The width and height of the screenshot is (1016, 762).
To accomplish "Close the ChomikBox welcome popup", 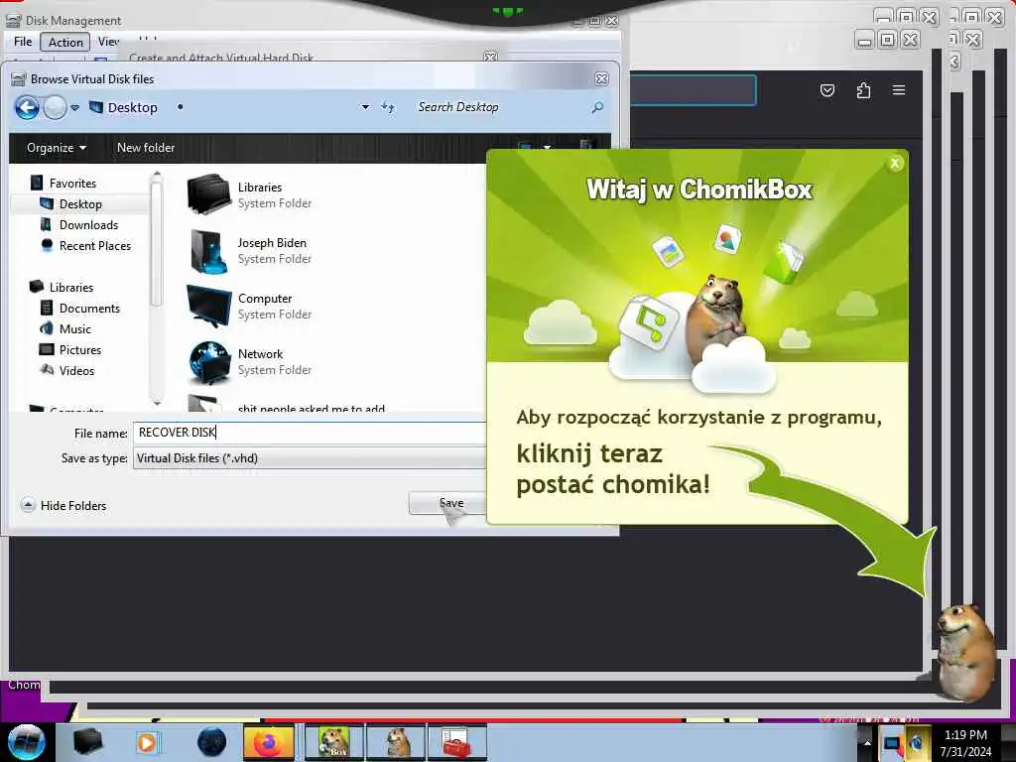I will (x=895, y=164).
